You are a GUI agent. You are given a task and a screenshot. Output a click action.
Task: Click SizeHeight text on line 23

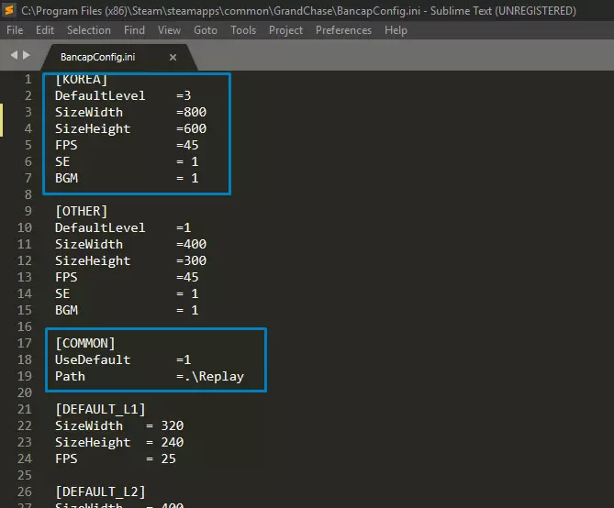(x=93, y=442)
